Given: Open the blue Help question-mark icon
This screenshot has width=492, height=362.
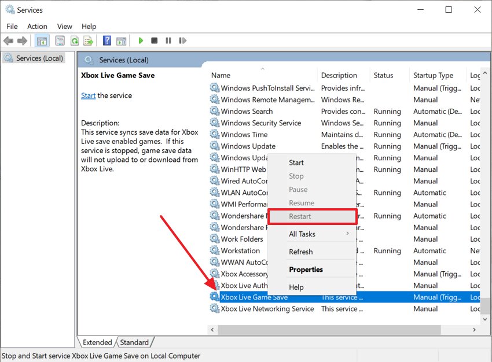Looking at the screenshot, I should pyautogui.click(x=107, y=40).
